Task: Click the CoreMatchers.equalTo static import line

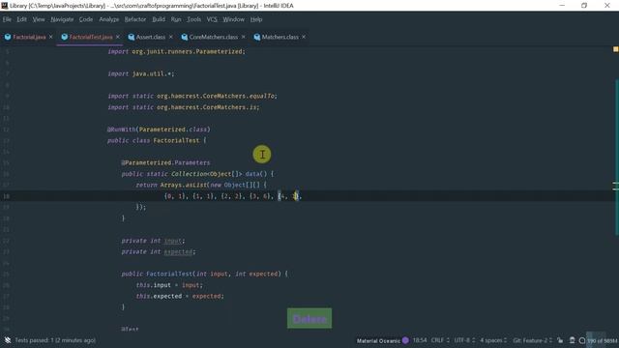Action: point(192,96)
